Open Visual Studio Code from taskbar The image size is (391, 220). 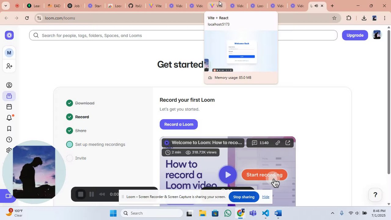[x=266, y=213]
